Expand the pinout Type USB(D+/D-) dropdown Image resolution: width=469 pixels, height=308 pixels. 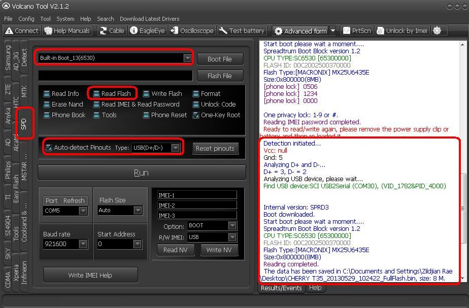point(175,148)
